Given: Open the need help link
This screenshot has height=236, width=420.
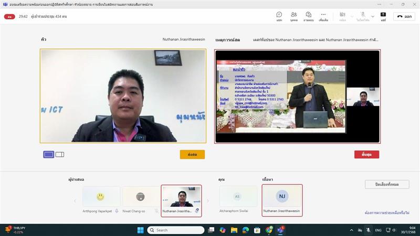Looking at the screenshot, I should [x=387, y=213].
